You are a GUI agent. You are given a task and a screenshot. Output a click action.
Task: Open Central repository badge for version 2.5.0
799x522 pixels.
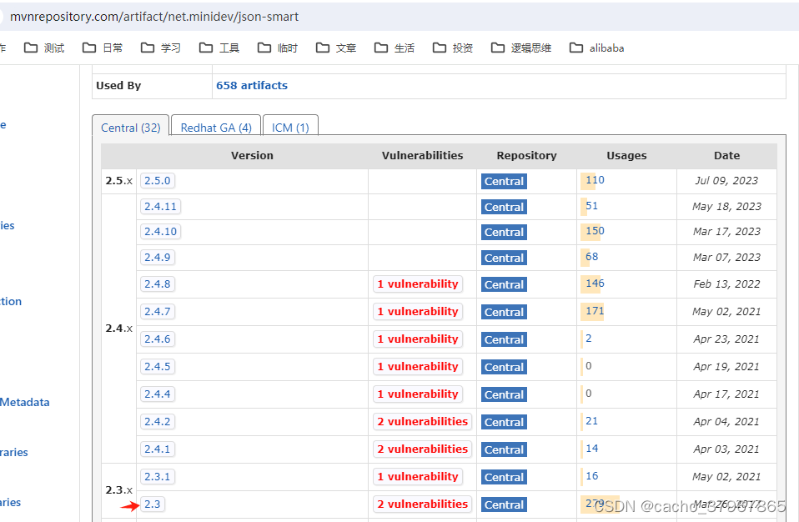503,181
